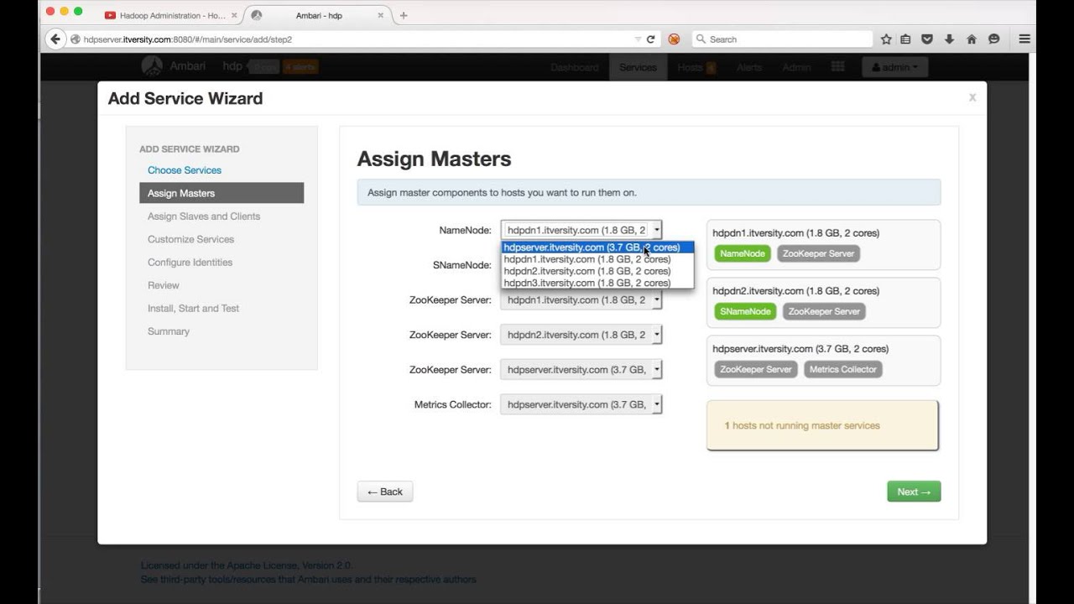Screen dimensions: 1074x604
Task: Click the 'Assign Masters' page heading
Action: [434, 159]
